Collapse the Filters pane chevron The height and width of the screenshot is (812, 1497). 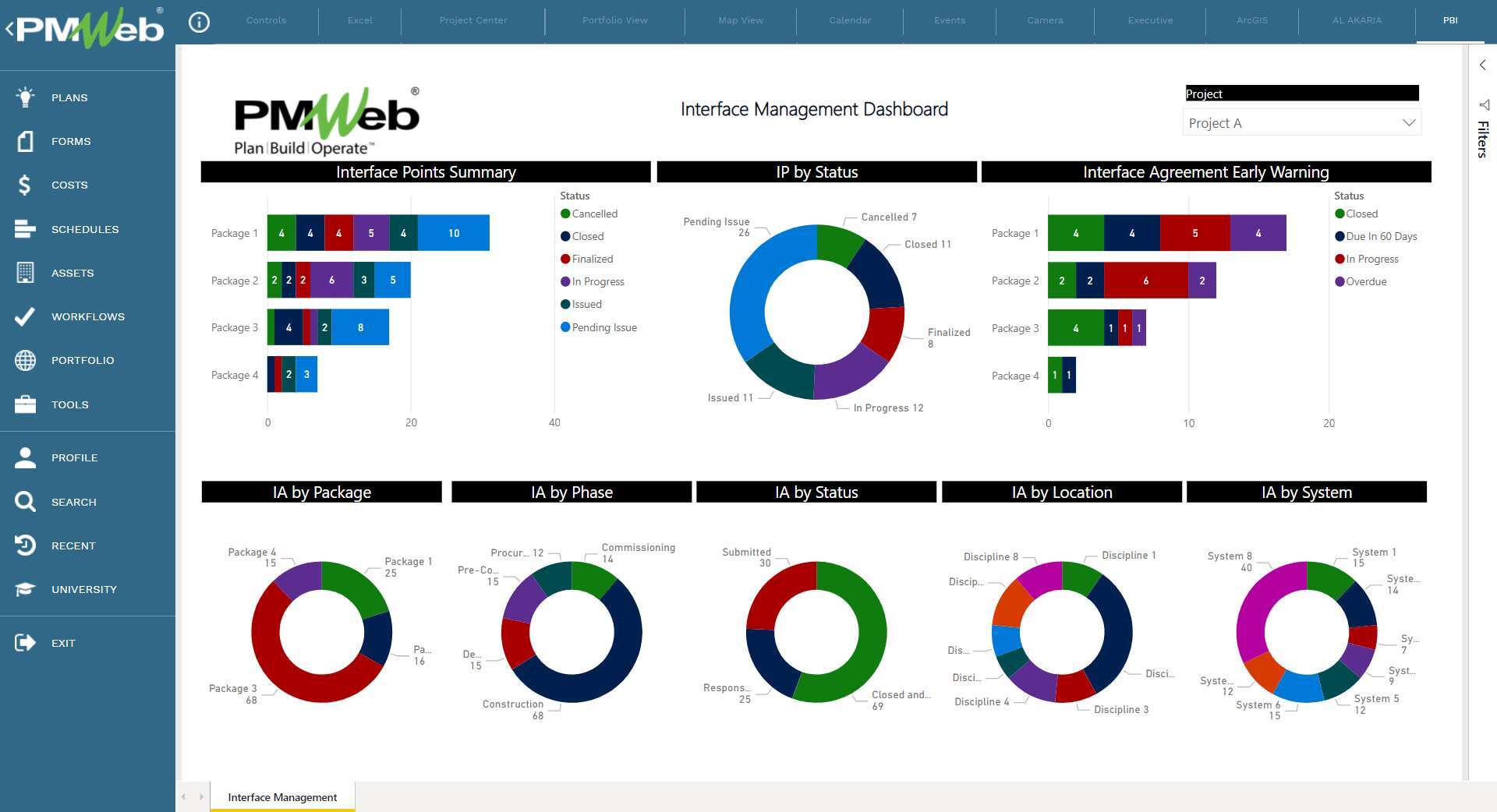1482,65
